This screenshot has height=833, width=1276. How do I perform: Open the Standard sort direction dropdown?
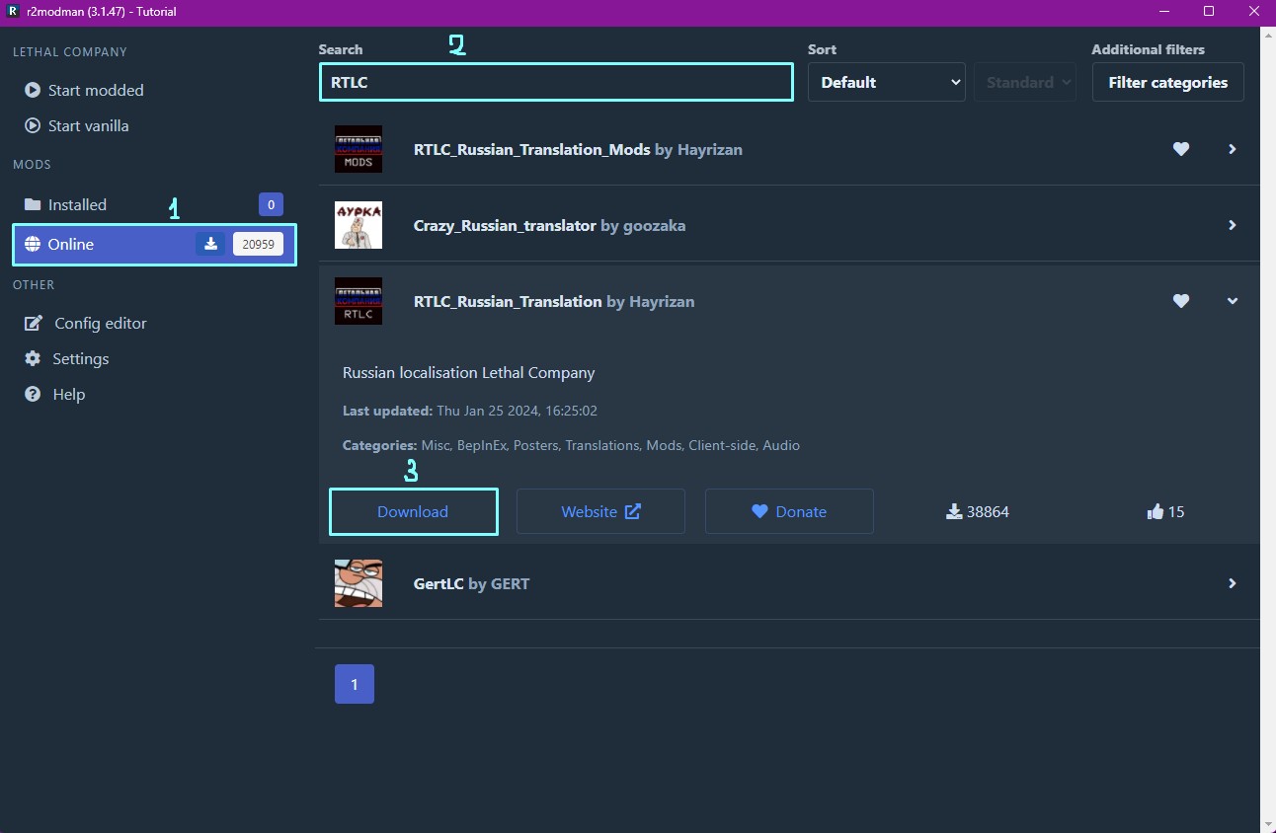coord(1025,82)
